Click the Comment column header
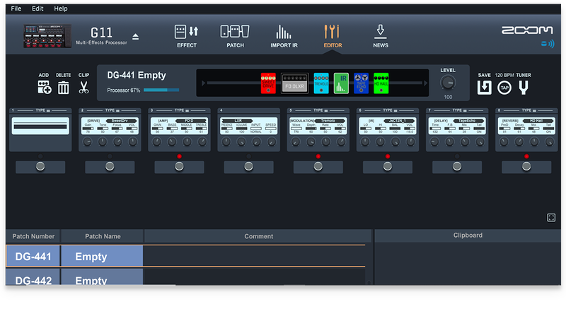The width and height of the screenshot is (566, 309). [258, 237]
